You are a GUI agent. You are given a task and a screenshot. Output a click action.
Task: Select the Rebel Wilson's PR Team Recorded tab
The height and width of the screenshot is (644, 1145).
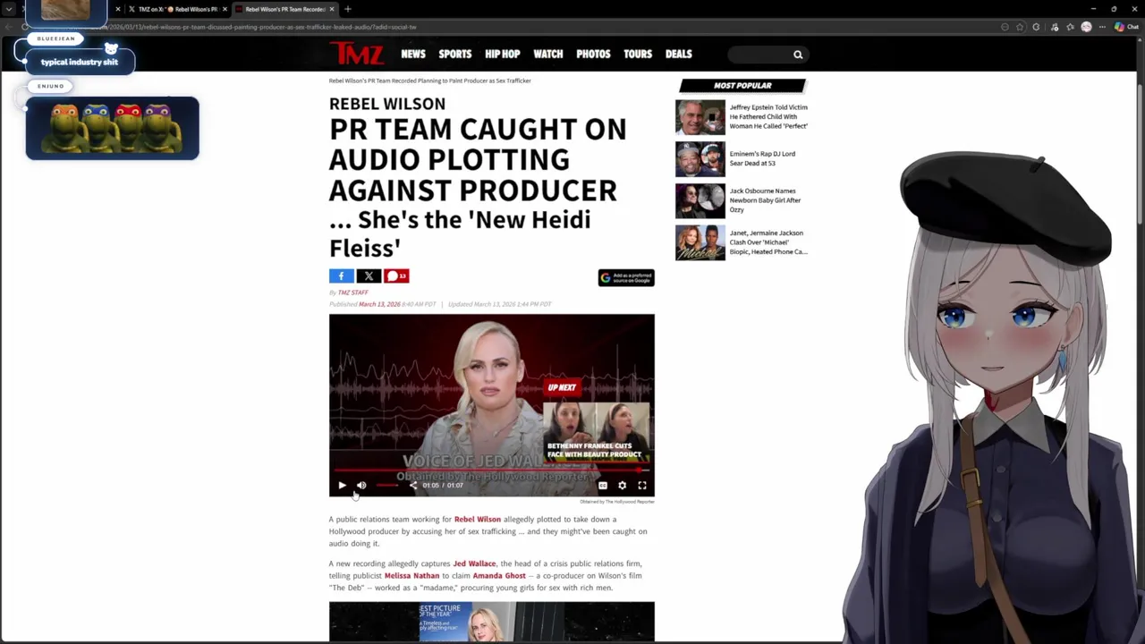(x=284, y=9)
